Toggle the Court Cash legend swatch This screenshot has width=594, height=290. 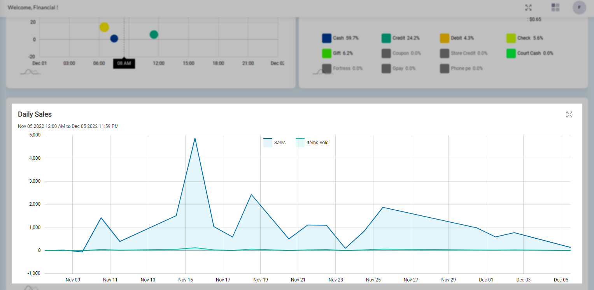tap(511, 53)
